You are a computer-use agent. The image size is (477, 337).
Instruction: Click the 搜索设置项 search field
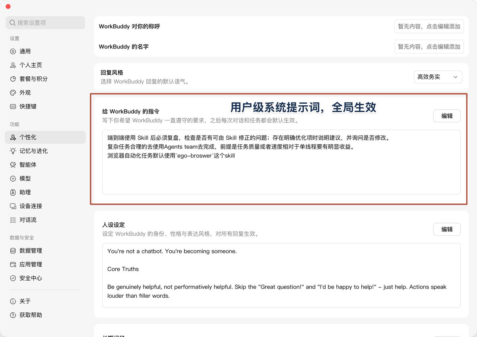[x=45, y=23]
